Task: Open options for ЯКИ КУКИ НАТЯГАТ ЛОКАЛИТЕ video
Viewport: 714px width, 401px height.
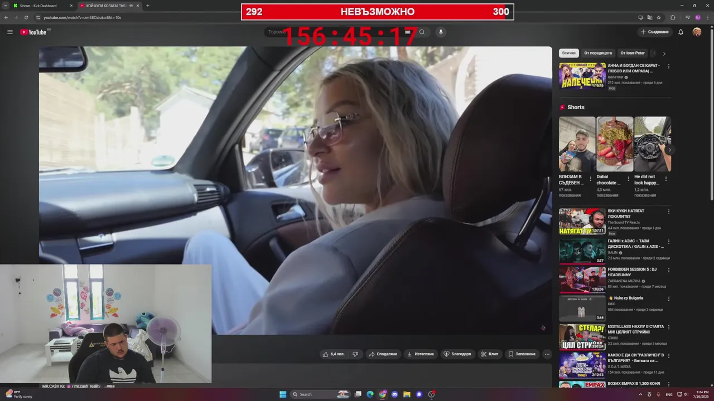Action: [x=668, y=212]
